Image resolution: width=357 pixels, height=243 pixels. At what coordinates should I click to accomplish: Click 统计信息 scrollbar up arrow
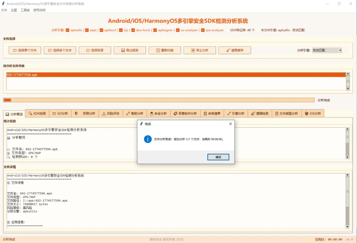pyautogui.click(x=347, y=129)
